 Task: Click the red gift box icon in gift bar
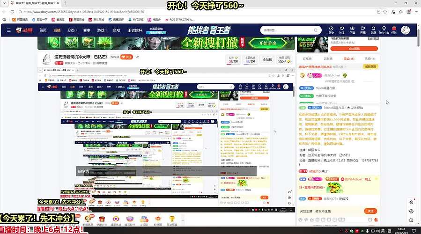click(x=102, y=219)
